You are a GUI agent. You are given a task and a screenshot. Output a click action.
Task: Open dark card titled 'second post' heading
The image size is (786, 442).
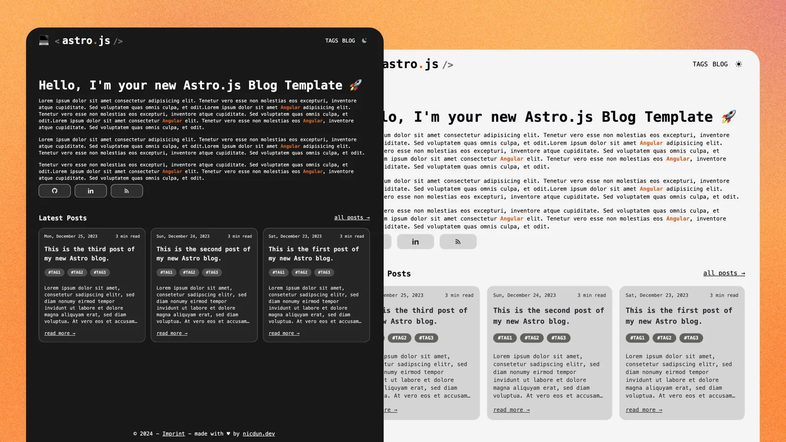click(203, 253)
